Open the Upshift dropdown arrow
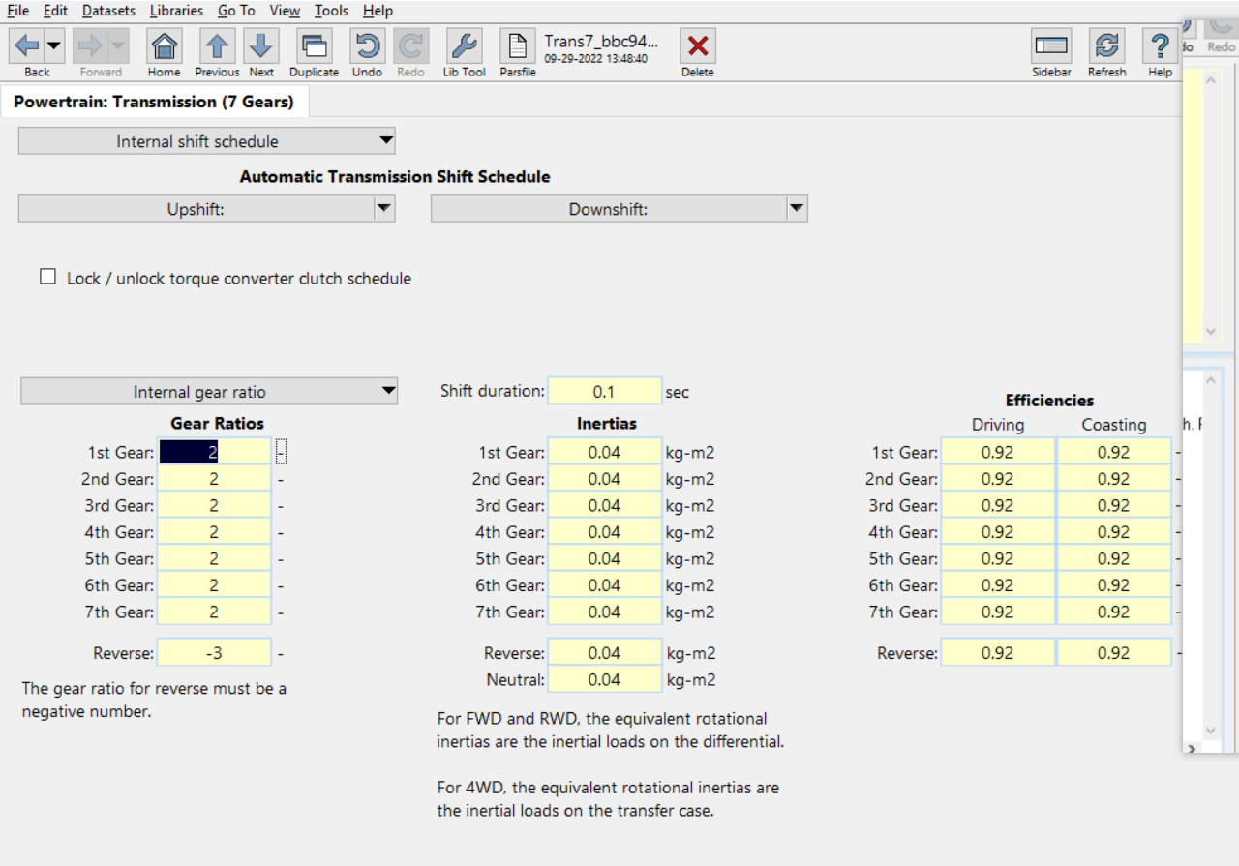This screenshot has width=1239, height=866. 384,208
